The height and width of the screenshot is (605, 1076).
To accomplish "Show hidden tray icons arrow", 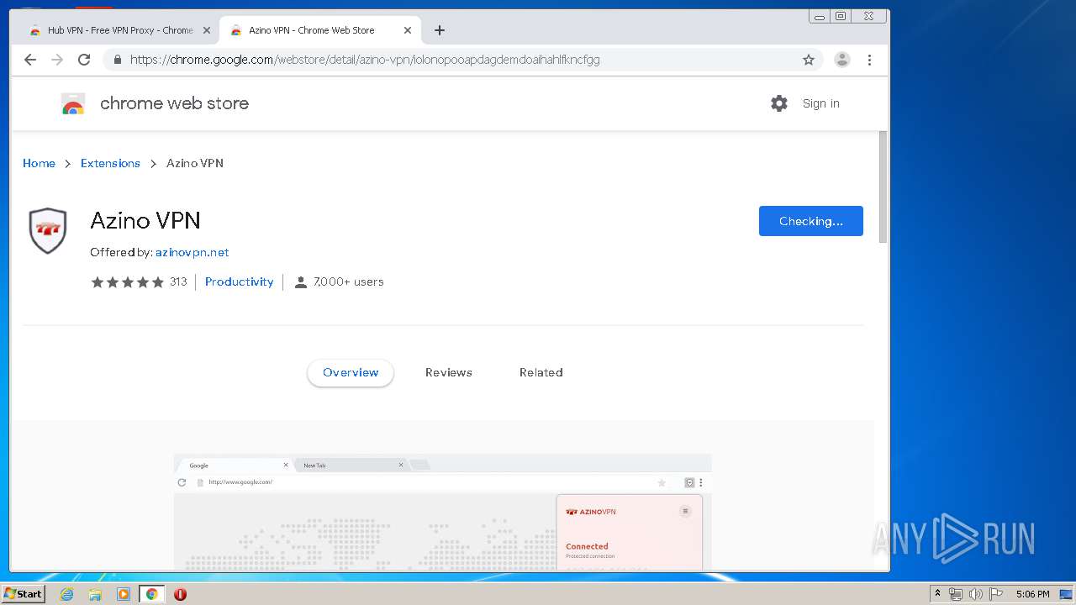I will 937,594.
